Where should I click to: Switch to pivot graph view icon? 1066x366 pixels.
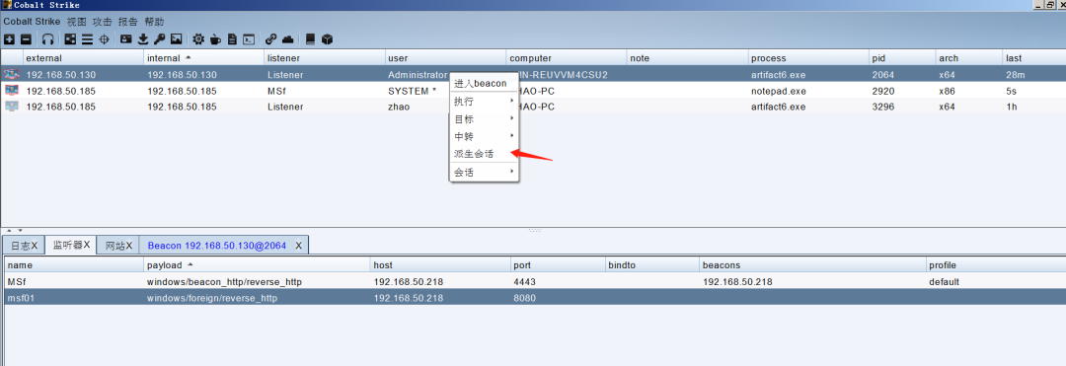[x=71, y=39]
